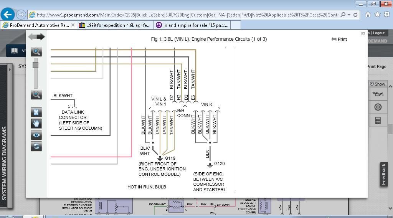Click the zoom in magnifier icon
This screenshot has height=218, width=393.
(x=36, y=51)
